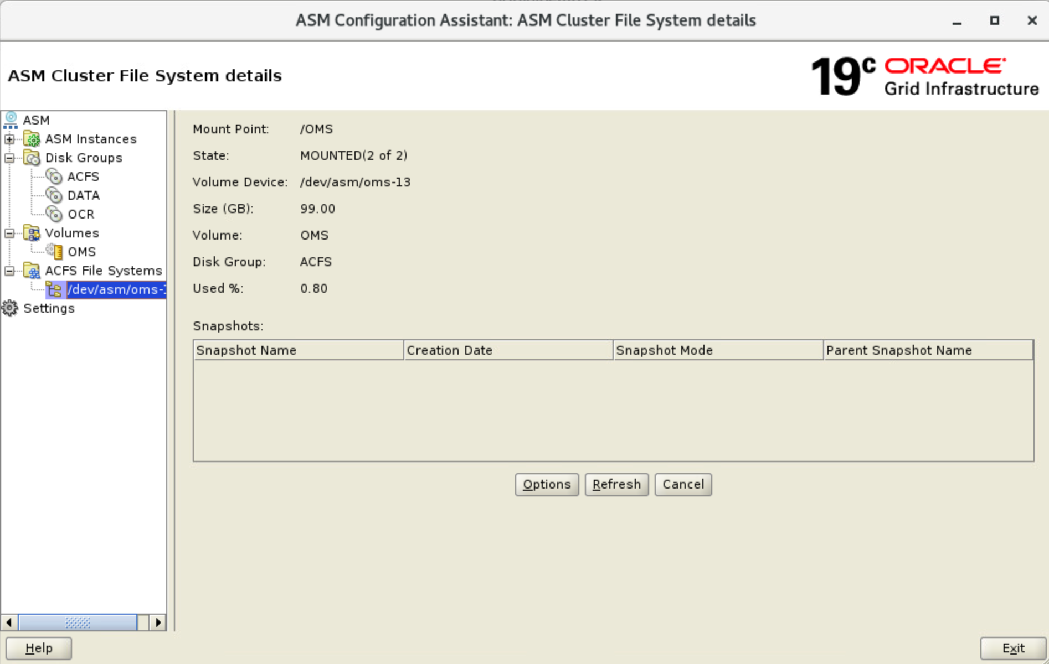The height and width of the screenshot is (664, 1049).
Task: Select the ASM root label
Action: coord(36,120)
